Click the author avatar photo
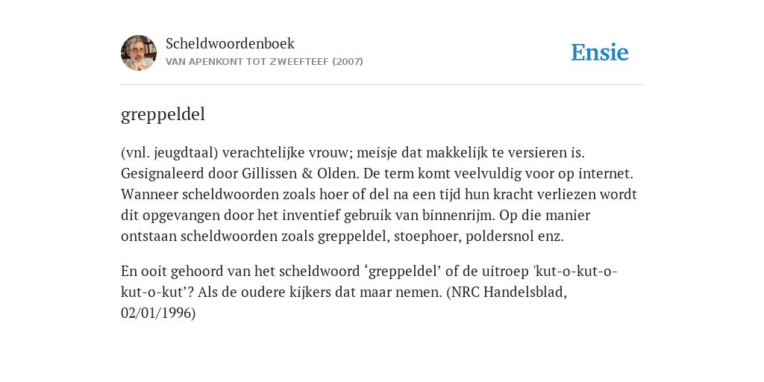 (x=139, y=53)
